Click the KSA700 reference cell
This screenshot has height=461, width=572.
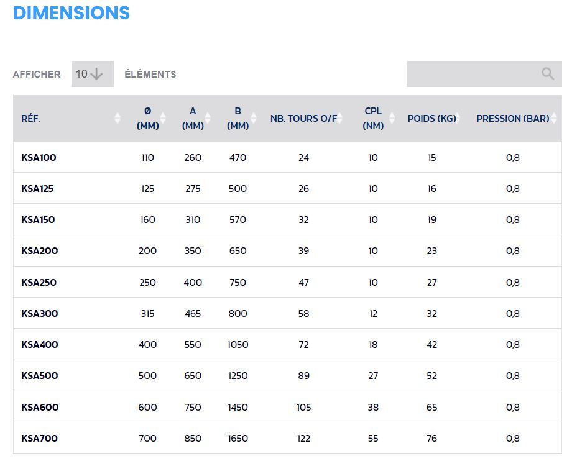[39, 439]
